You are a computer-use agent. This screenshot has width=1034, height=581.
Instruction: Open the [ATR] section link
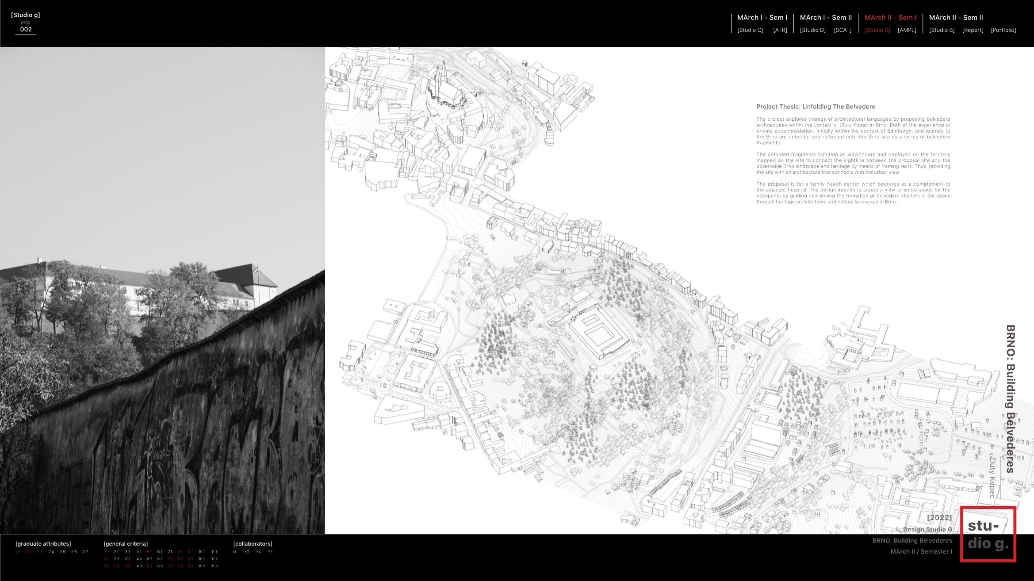(780, 30)
